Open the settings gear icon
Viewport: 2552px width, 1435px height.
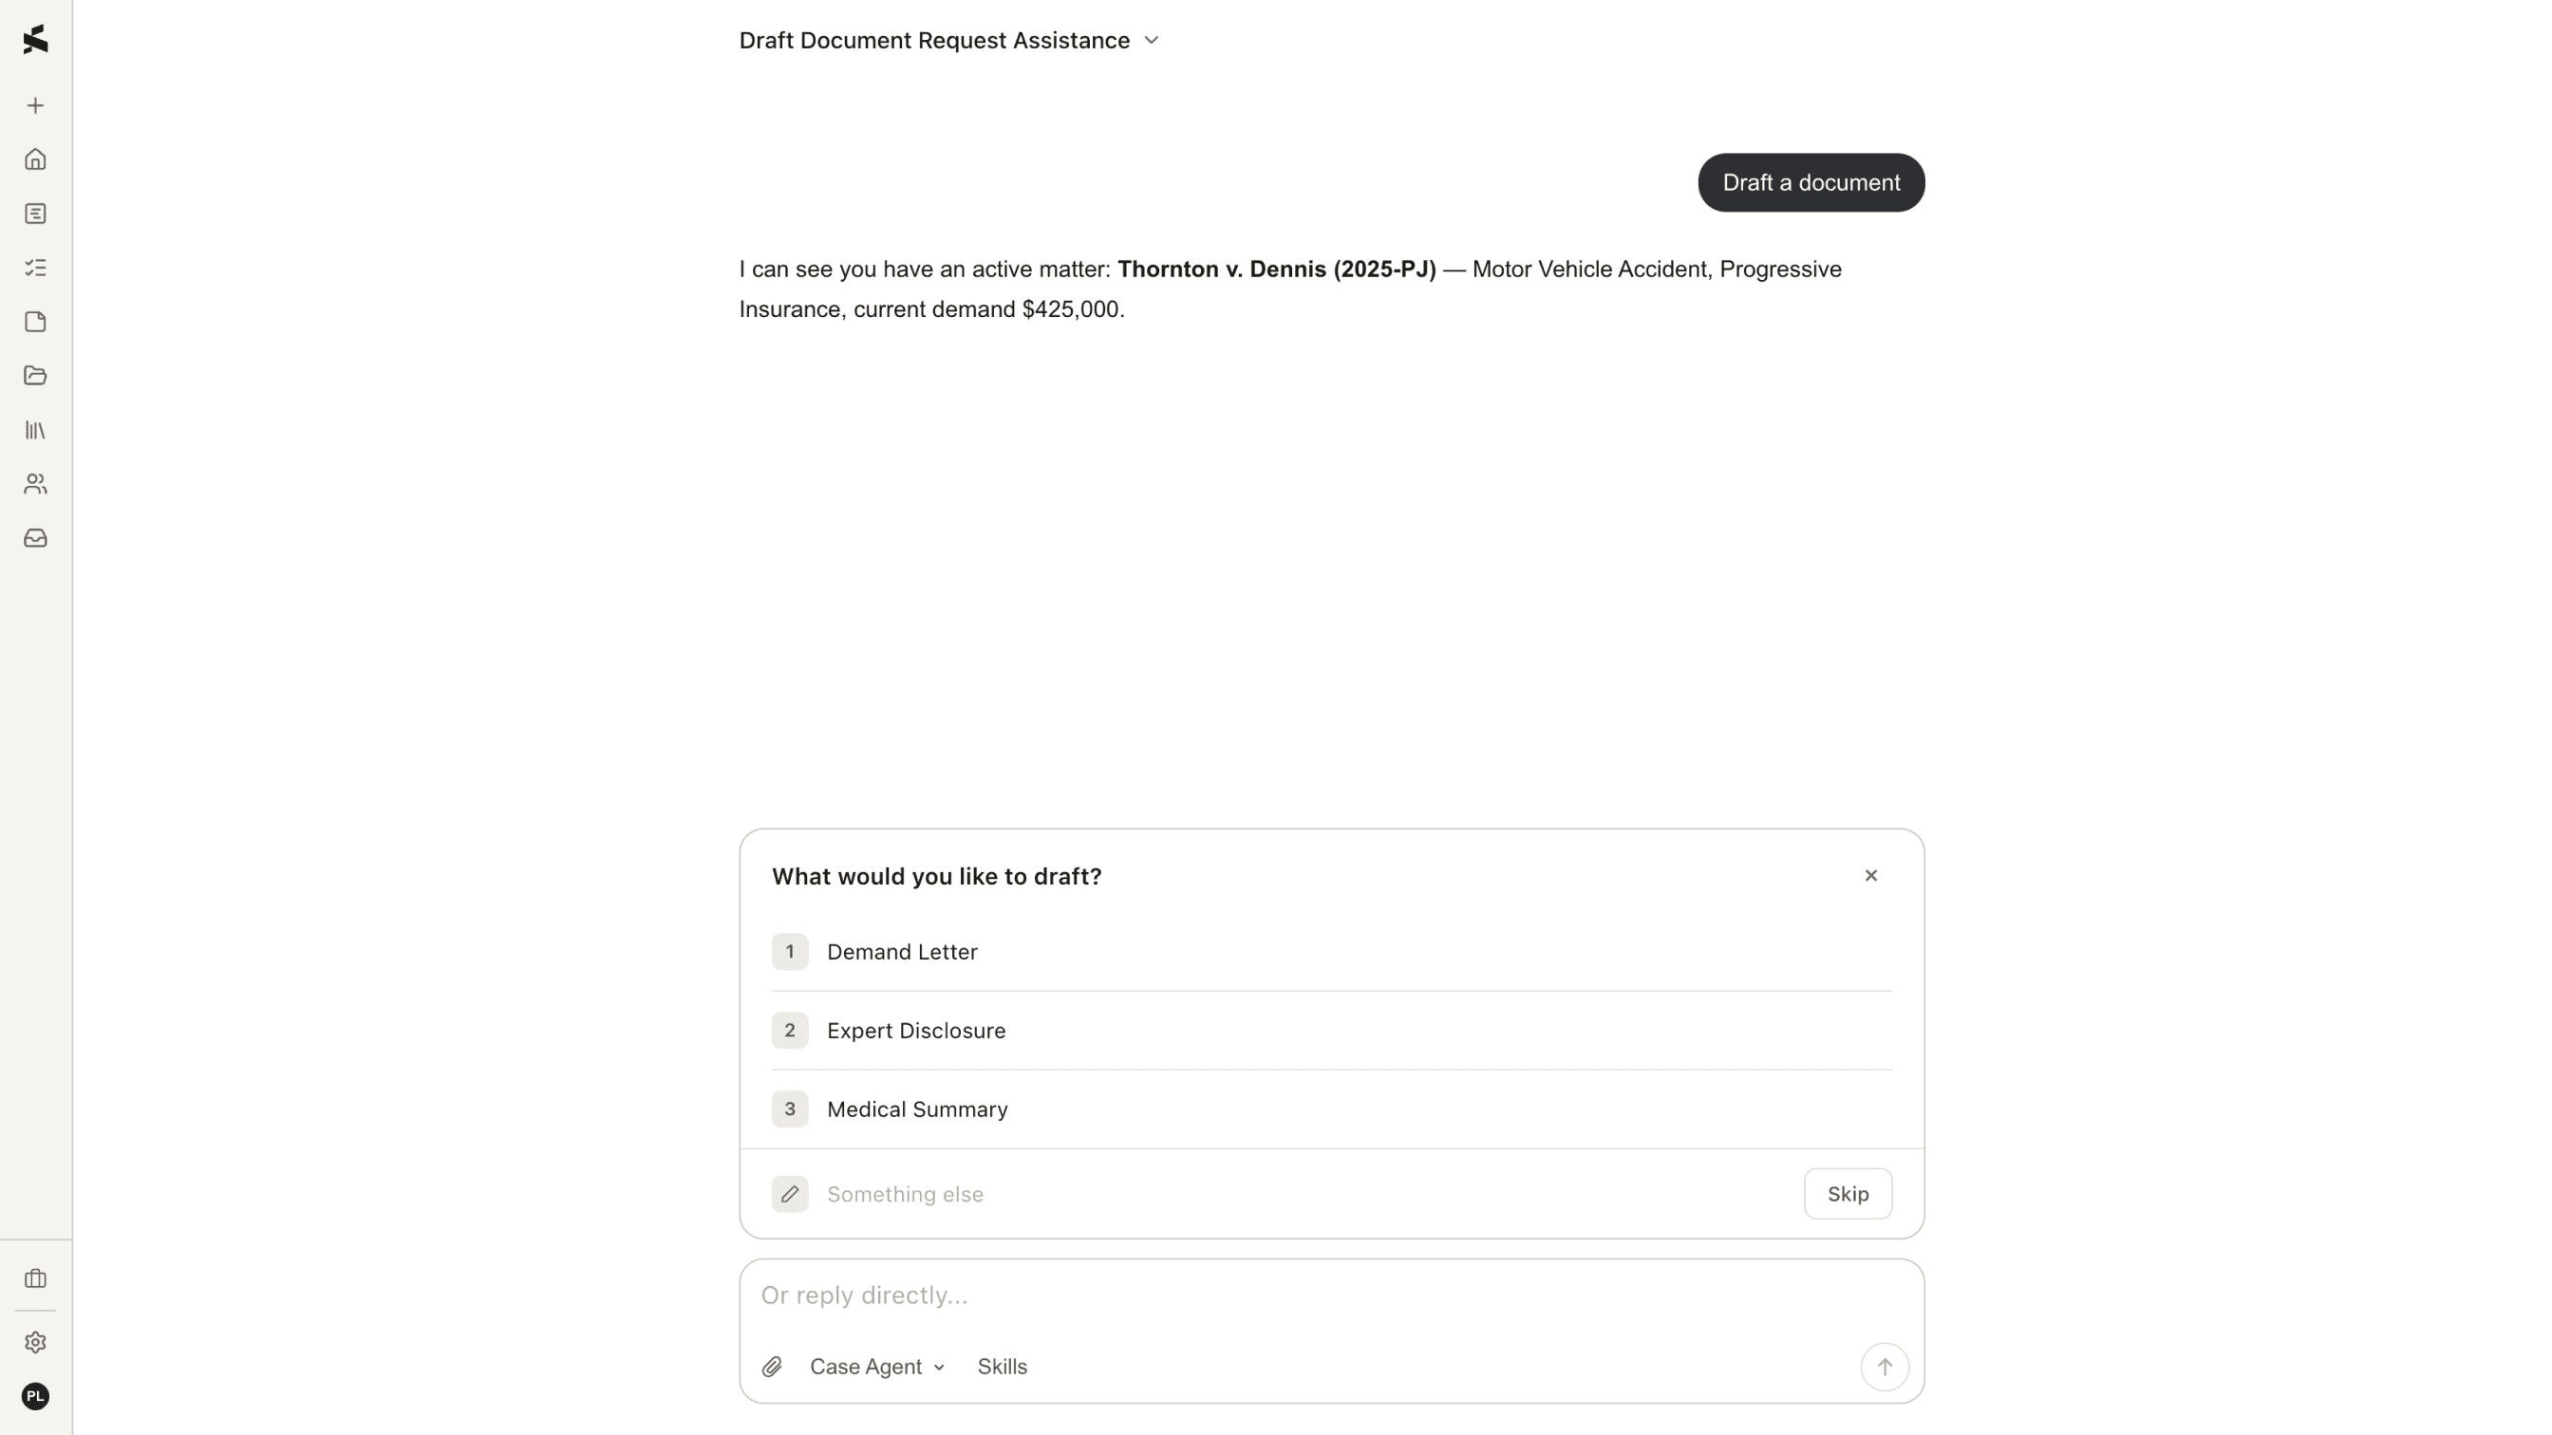tap(36, 1342)
